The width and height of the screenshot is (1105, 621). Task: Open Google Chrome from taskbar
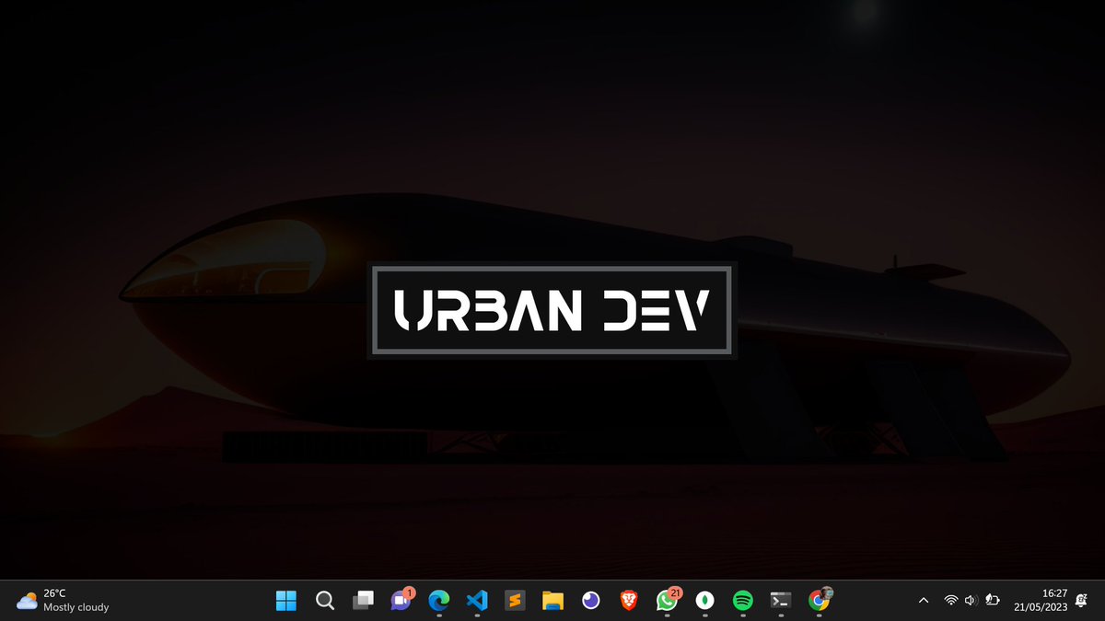pyautogui.click(x=820, y=600)
